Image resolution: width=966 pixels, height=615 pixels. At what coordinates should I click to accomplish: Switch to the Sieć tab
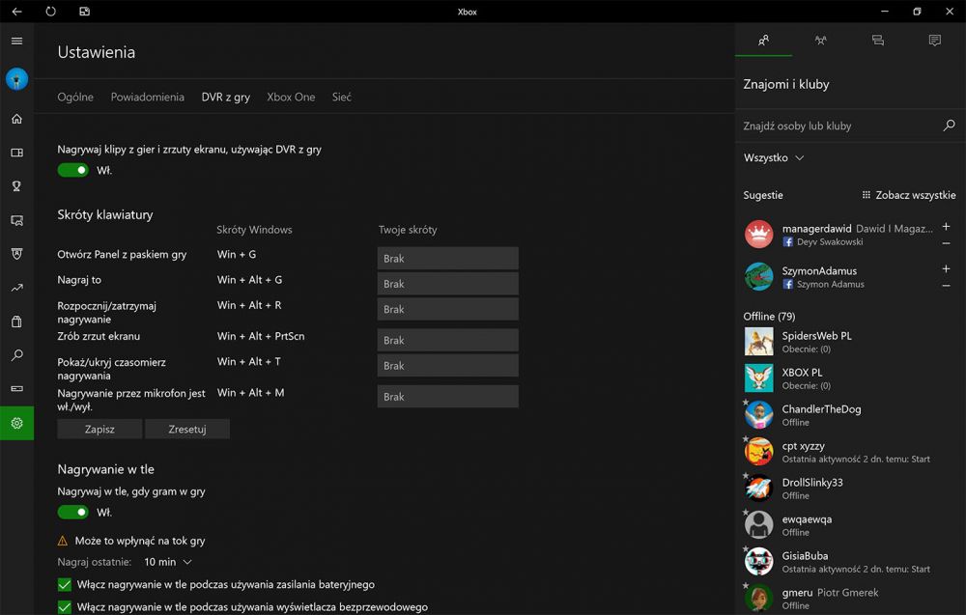(342, 98)
